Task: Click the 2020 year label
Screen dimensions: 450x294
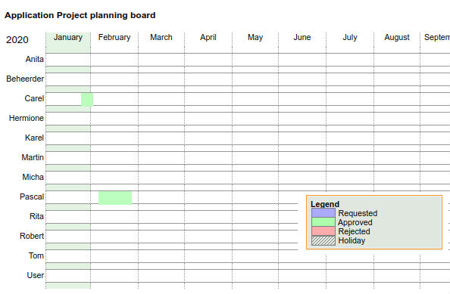Action: coord(17,39)
